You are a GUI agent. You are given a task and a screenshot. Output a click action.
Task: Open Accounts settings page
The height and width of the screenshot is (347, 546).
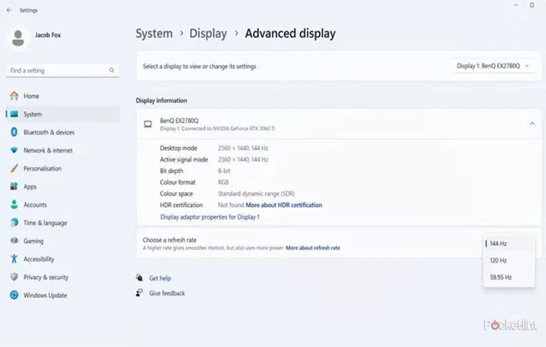pos(35,205)
